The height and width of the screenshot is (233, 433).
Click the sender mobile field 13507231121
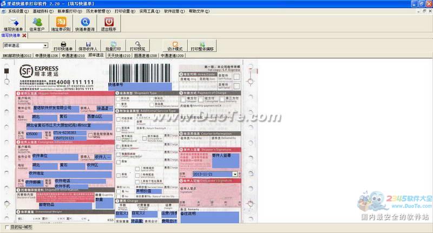(x=69, y=138)
